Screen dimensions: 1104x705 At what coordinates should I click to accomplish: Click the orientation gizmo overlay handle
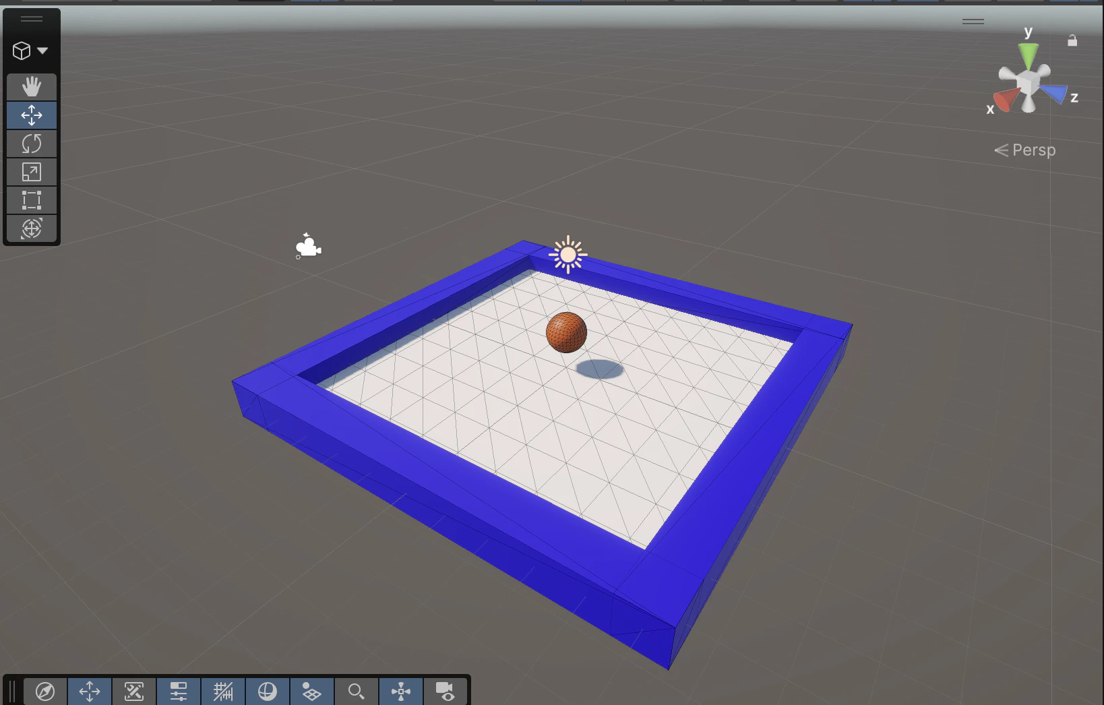pos(973,22)
